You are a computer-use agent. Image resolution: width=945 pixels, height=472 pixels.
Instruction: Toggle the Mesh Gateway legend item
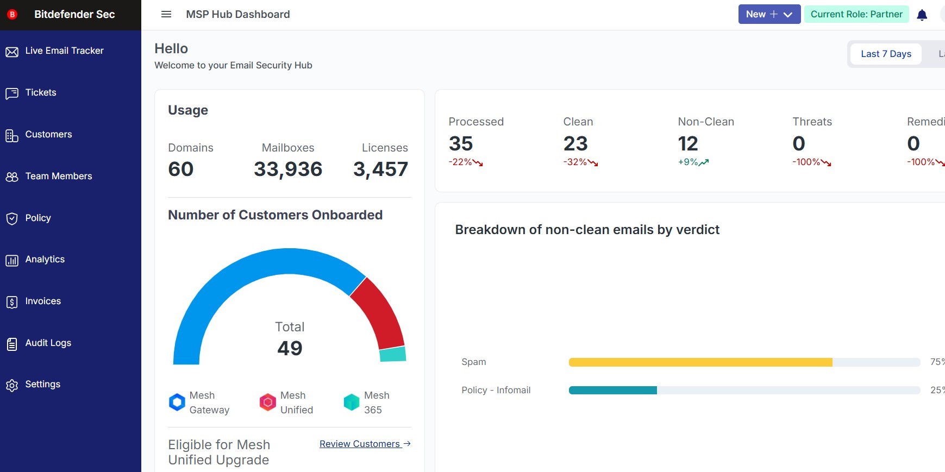199,402
